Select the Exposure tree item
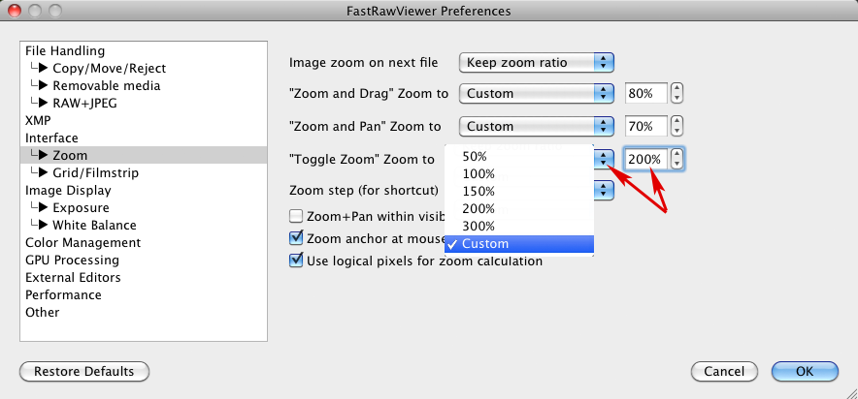 click(81, 208)
